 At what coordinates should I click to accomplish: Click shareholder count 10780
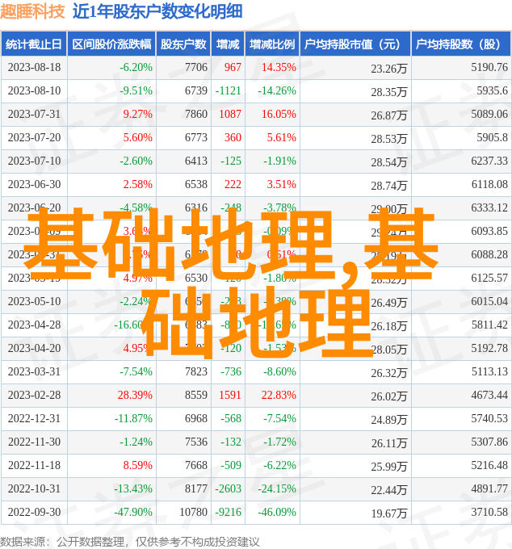pos(193,513)
